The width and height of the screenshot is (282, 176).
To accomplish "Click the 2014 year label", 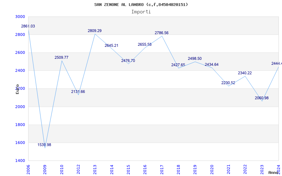I will tap(112, 169).
